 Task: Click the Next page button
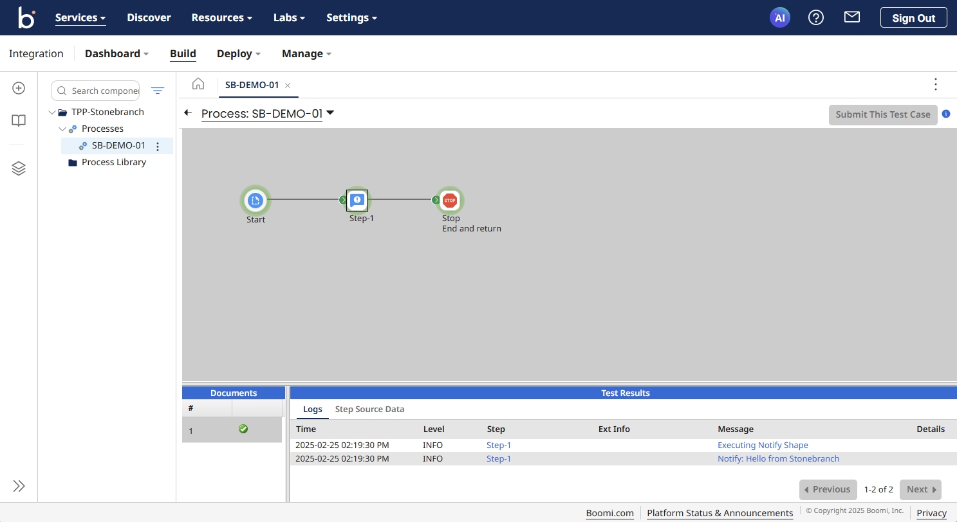920,489
